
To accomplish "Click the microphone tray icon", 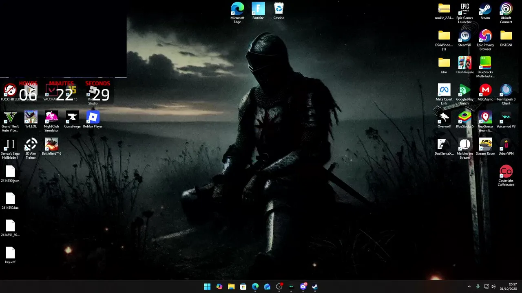I will coord(478,286).
